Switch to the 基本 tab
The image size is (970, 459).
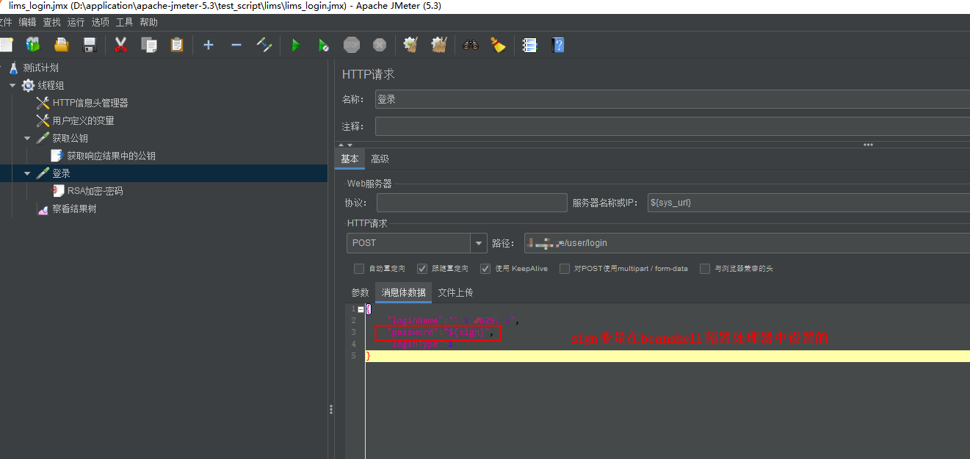coord(350,159)
